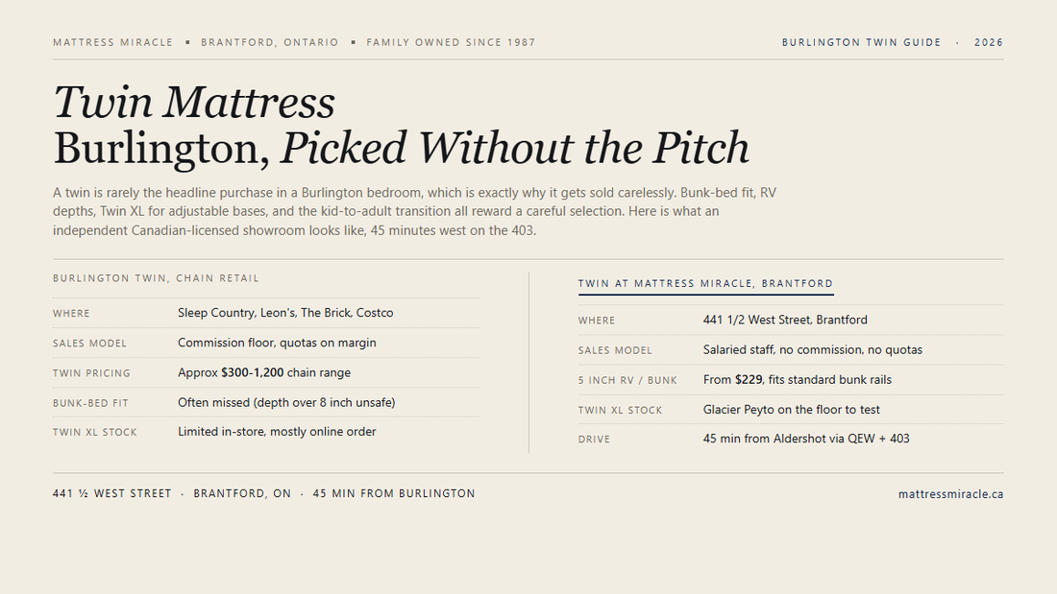The width and height of the screenshot is (1057, 594).
Task: Select the Twin Mattress Burlington headline
Action: [401, 125]
